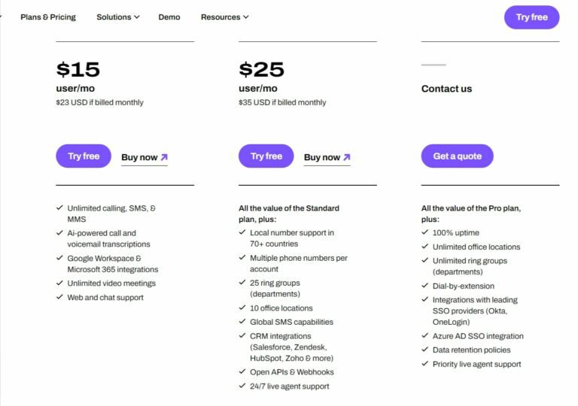
Task: Click the Get a quote button
Action: (x=457, y=156)
